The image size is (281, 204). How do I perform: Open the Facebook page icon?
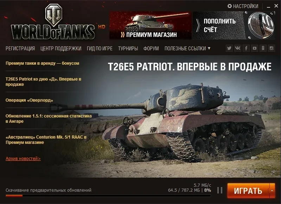[x=246, y=48]
